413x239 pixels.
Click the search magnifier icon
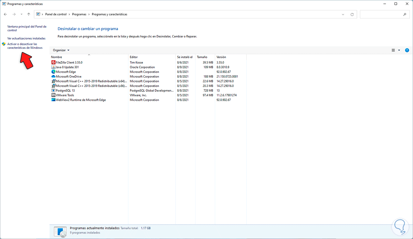[x=404, y=14]
